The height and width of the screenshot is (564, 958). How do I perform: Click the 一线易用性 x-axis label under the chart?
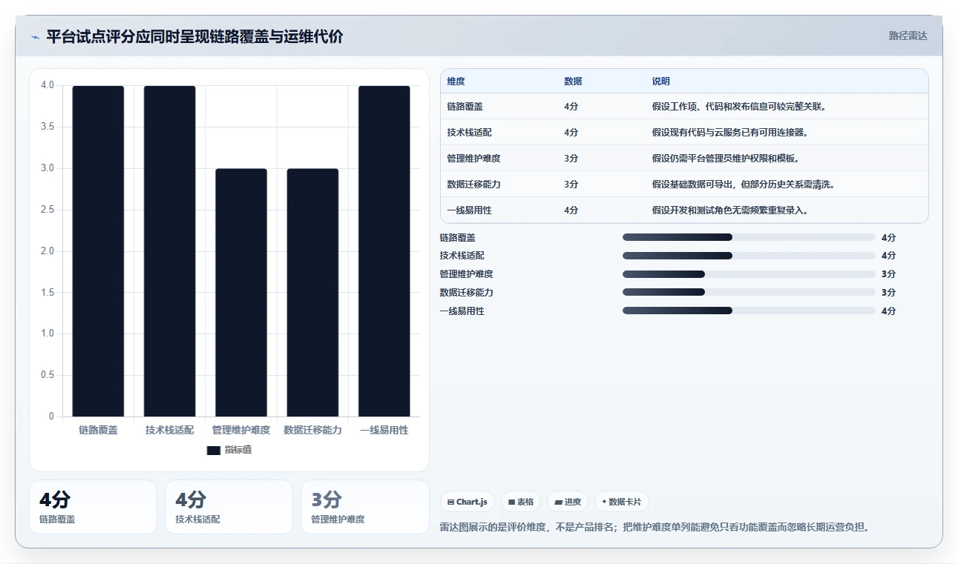click(384, 430)
